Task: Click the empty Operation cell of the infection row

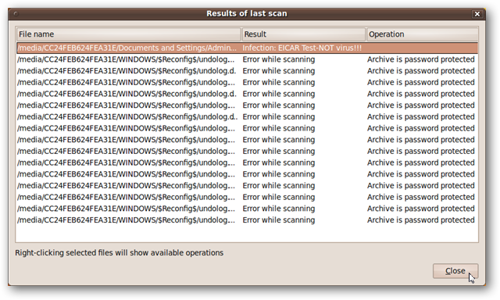Action: click(x=422, y=48)
